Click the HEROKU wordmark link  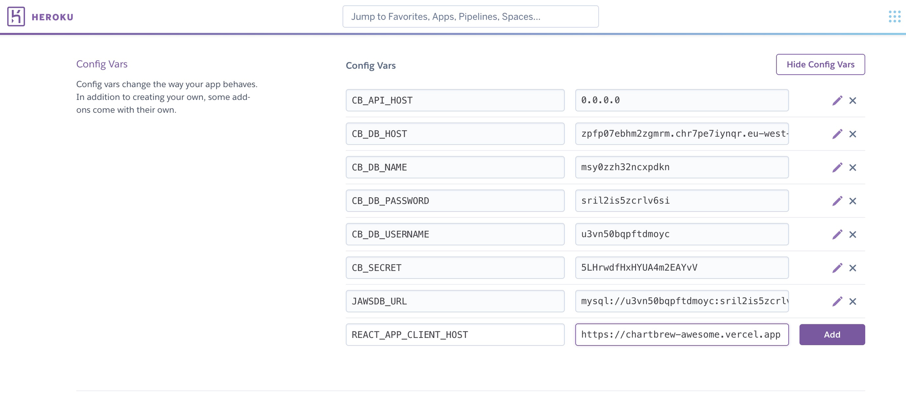coord(53,17)
